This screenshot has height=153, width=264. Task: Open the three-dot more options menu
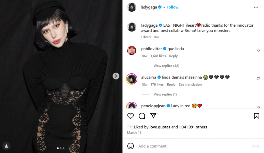pos(256,7)
